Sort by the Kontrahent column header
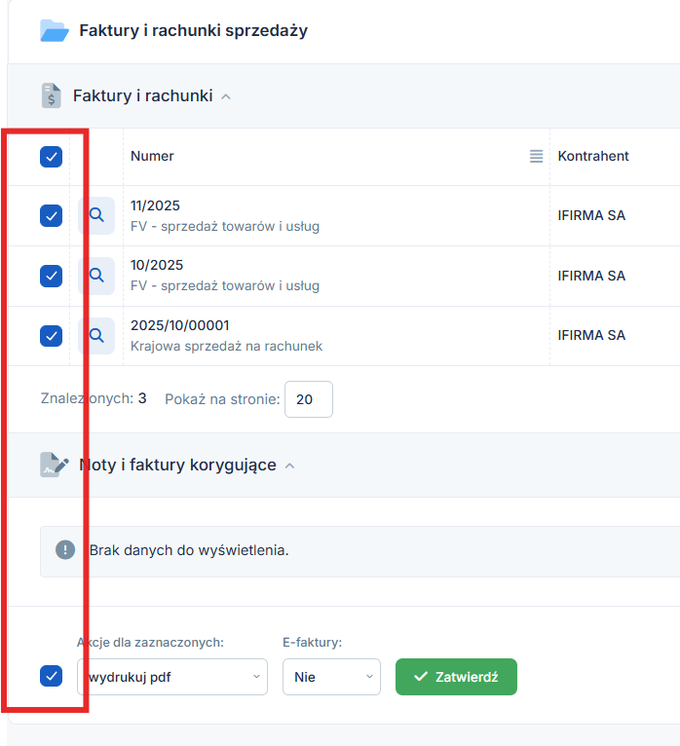680x746 pixels. click(x=593, y=156)
